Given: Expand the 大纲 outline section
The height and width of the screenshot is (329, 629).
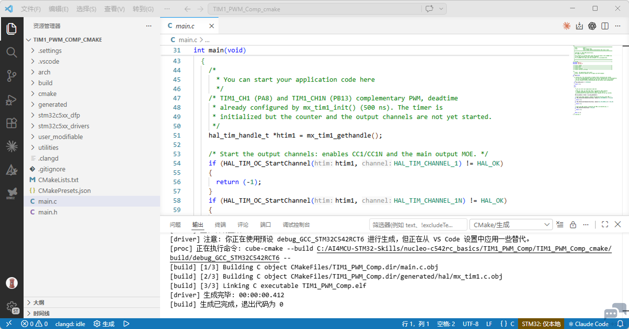Looking at the screenshot, I should coord(39,302).
